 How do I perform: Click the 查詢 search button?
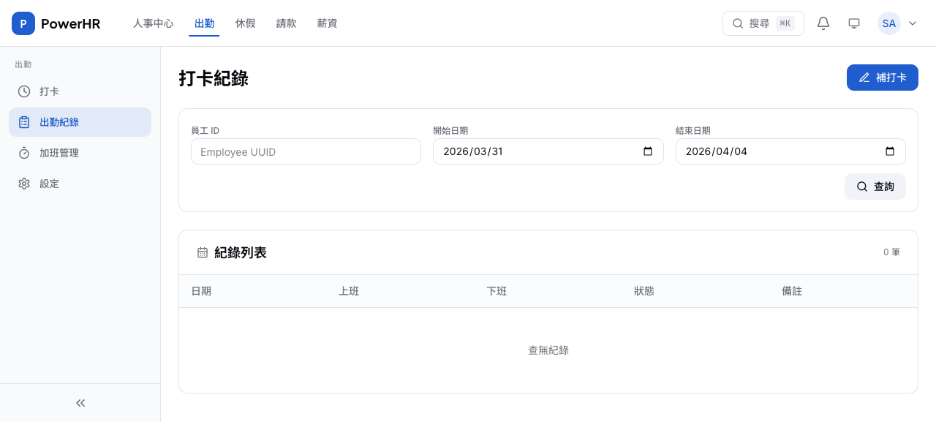(x=875, y=186)
